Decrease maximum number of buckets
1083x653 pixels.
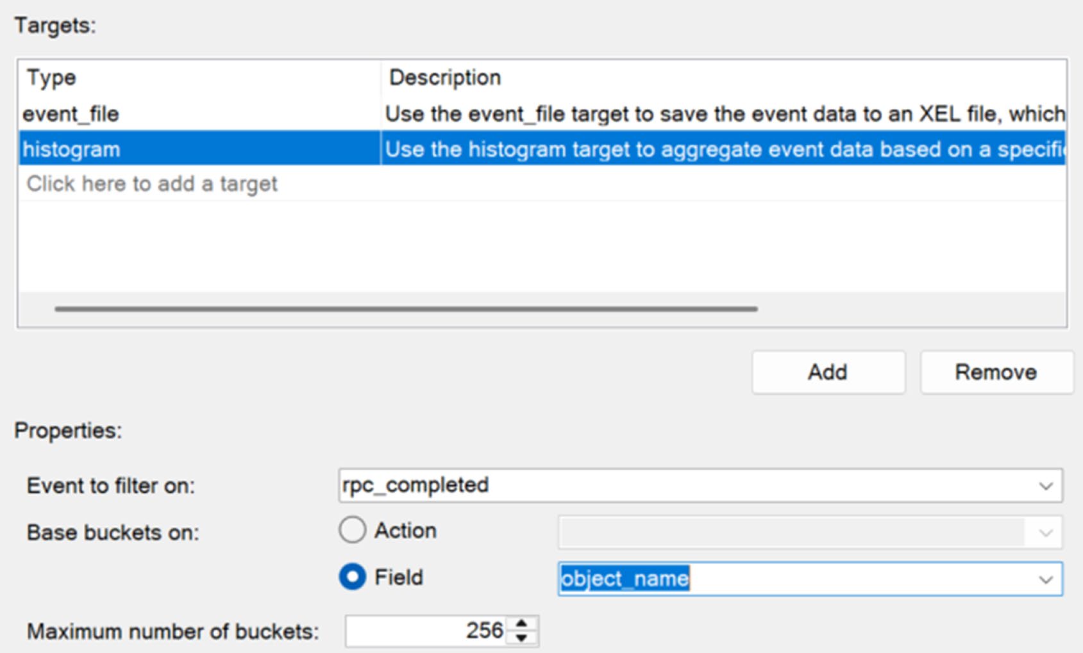pyautogui.click(x=522, y=638)
